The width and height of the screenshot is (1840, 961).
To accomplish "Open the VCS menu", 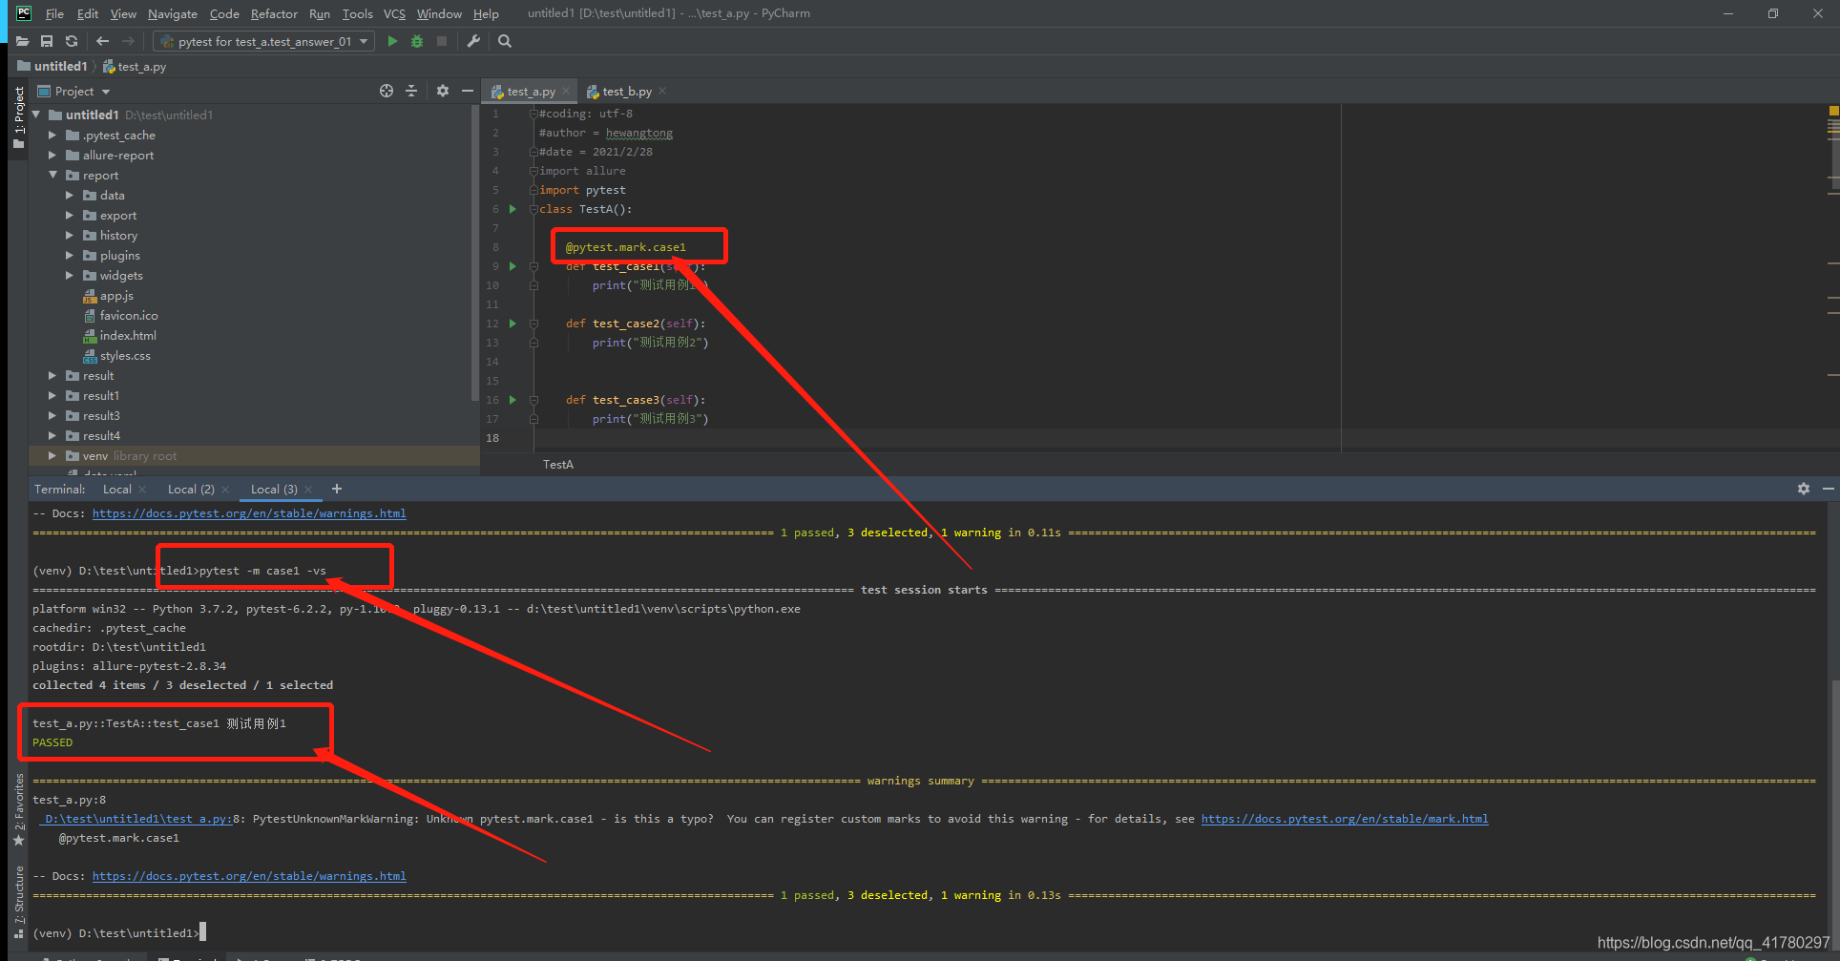I will 394,13.
